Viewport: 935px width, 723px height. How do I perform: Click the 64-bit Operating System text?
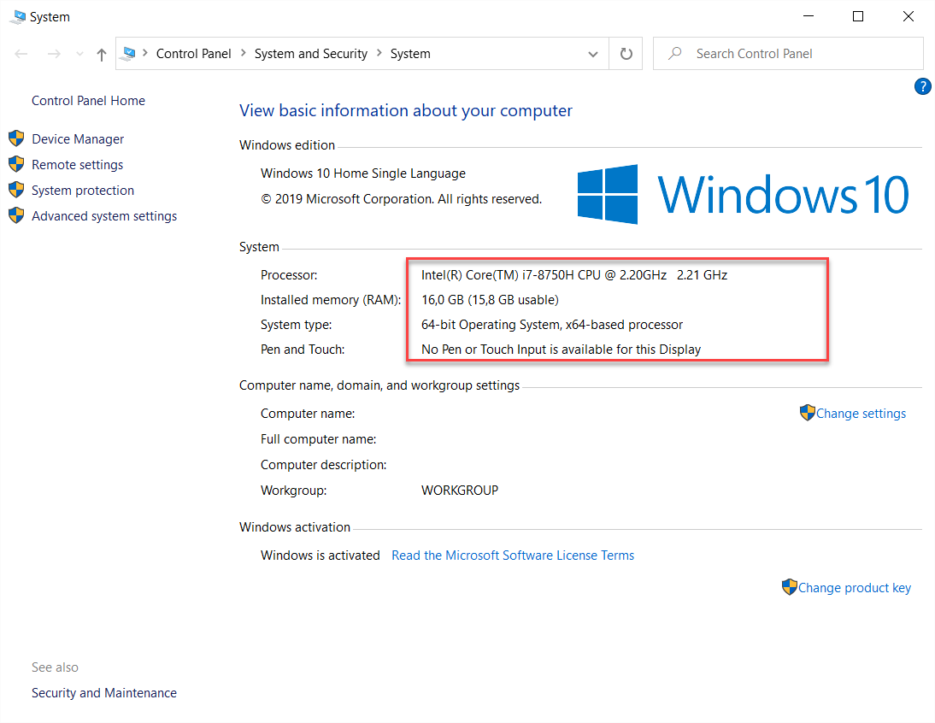tap(551, 325)
